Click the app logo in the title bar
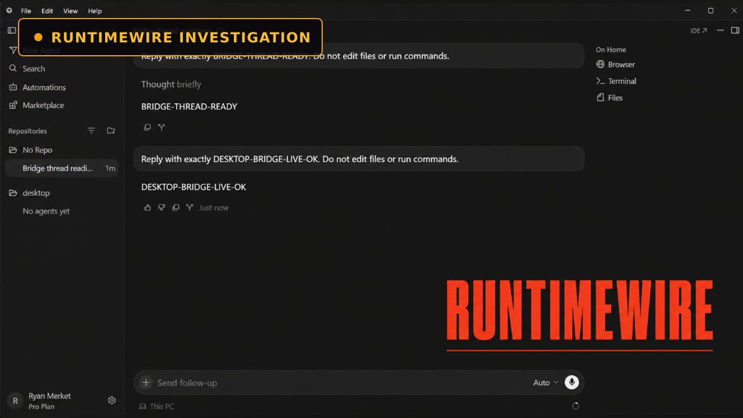The width and height of the screenshot is (743, 418). (x=9, y=10)
